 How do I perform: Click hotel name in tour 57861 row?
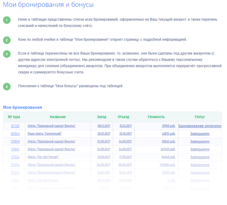[x=51, y=149]
